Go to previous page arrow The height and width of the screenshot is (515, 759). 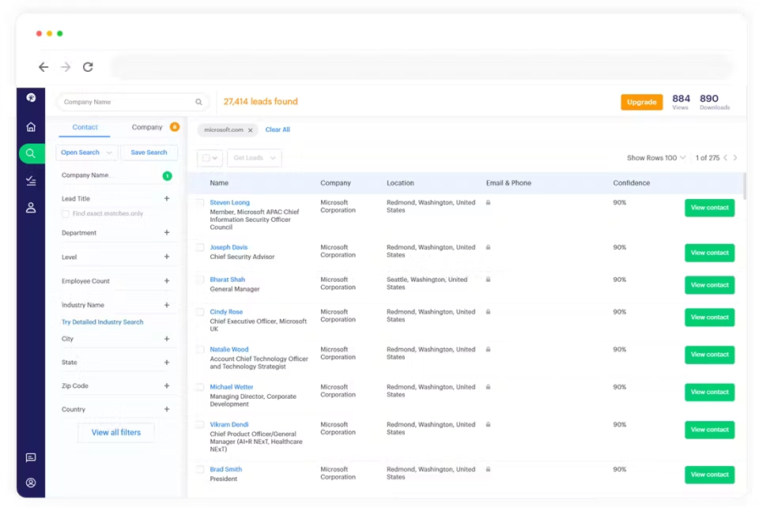coord(725,158)
